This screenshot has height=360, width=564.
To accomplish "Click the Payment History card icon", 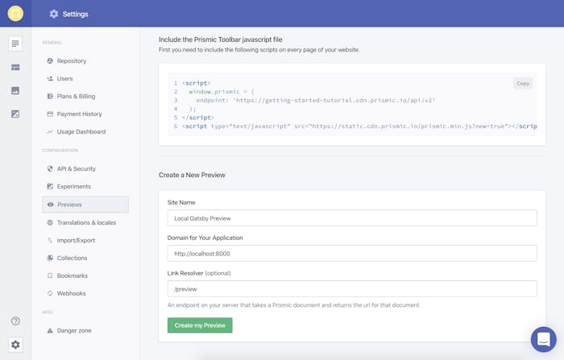I will point(50,114).
